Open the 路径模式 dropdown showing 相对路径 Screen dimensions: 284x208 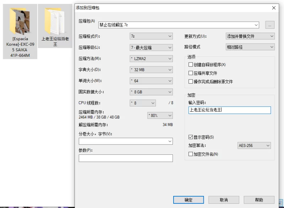pyautogui.click(x=250, y=47)
